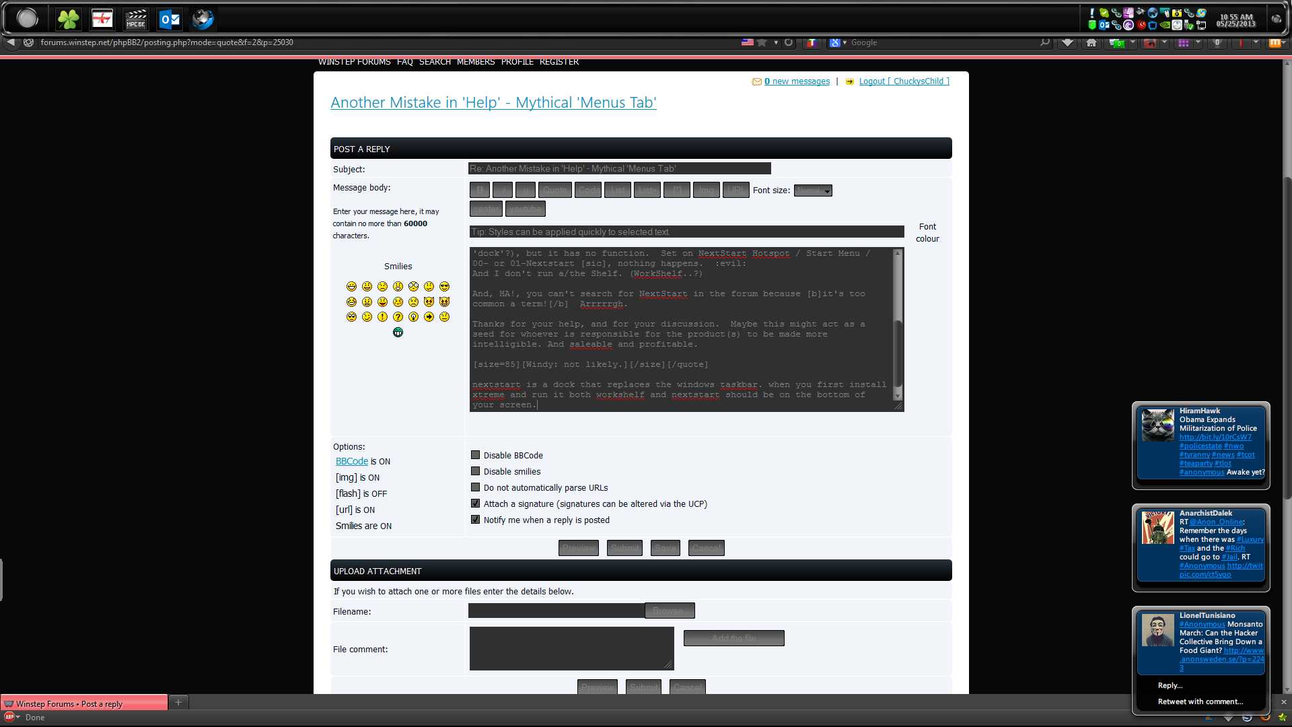The height and width of the screenshot is (727, 1292).
Task: Open the SEARCH forum menu item
Action: coord(435,62)
